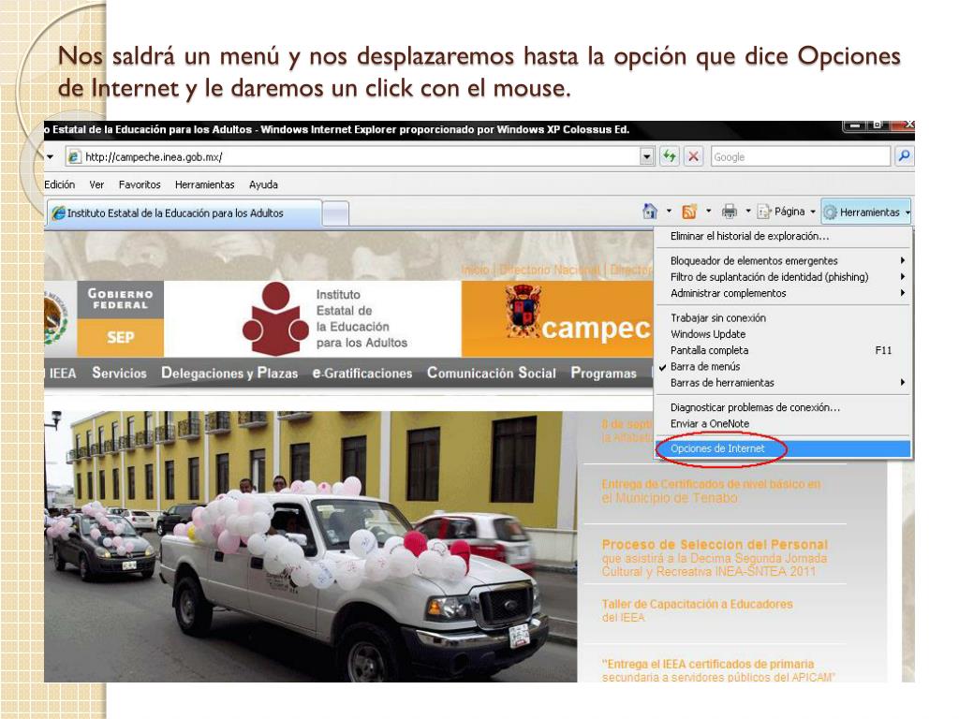Select Diagnosticar problemas de conexión
The height and width of the screenshot is (719, 959).
[x=782, y=407]
